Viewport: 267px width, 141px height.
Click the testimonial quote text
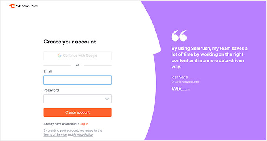point(209,58)
